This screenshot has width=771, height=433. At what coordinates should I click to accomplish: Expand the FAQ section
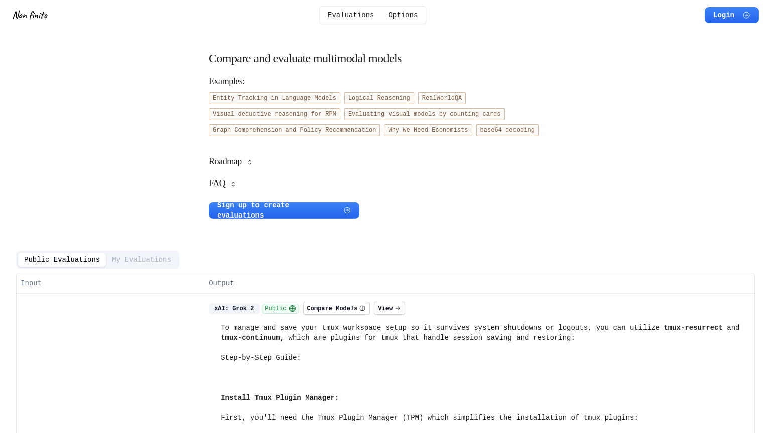tap(222, 184)
